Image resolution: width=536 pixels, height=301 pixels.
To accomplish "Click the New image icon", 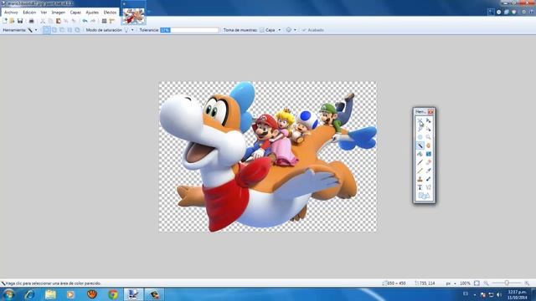I will click(5, 21).
